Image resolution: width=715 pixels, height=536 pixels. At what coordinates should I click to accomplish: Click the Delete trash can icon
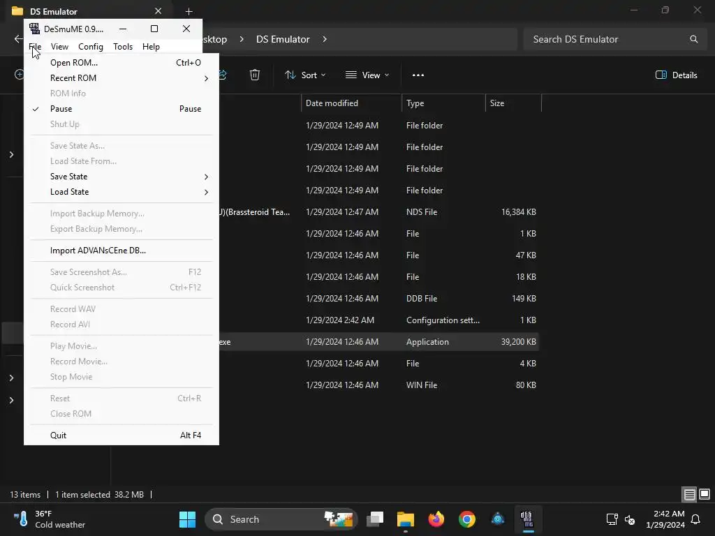[x=255, y=75]
